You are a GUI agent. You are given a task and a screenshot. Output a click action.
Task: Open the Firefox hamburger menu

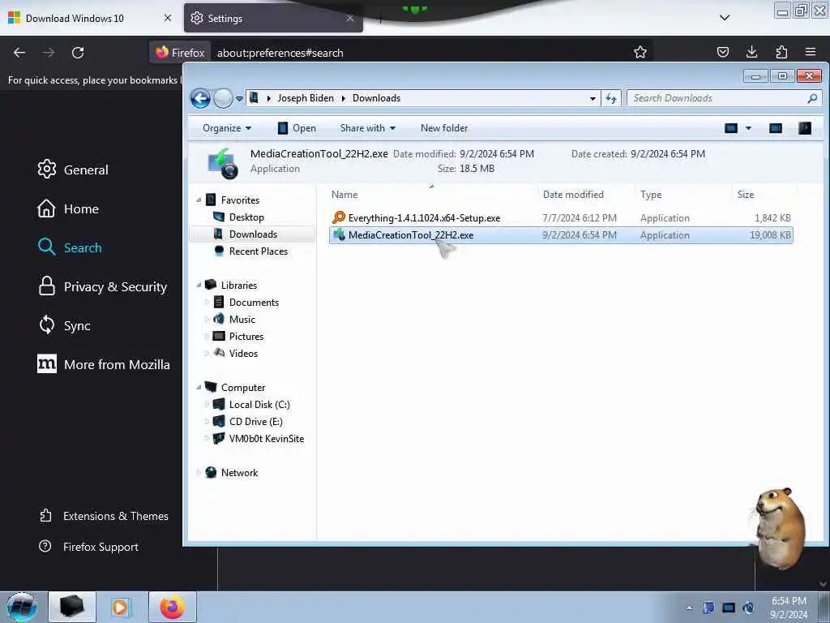tap(811, 52)
